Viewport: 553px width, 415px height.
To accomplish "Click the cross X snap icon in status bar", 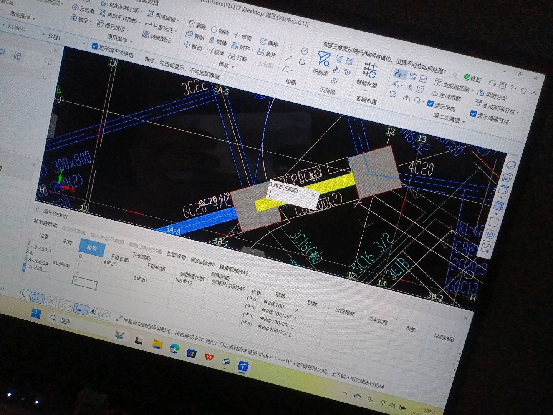I will pos(51,302).
